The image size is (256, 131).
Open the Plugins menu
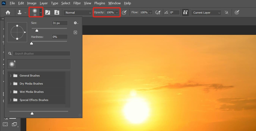point(99,3)
